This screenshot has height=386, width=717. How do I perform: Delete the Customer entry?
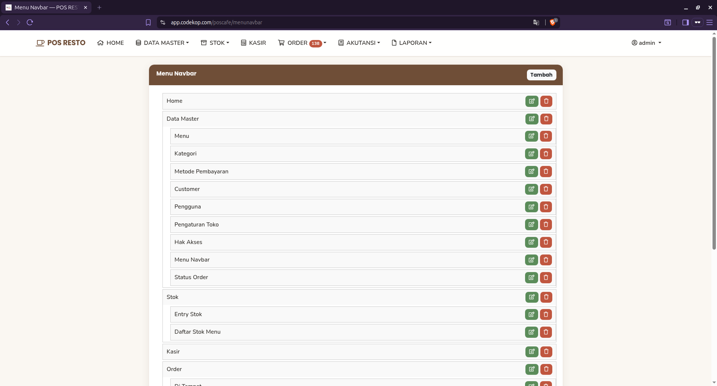coord(546,189)
